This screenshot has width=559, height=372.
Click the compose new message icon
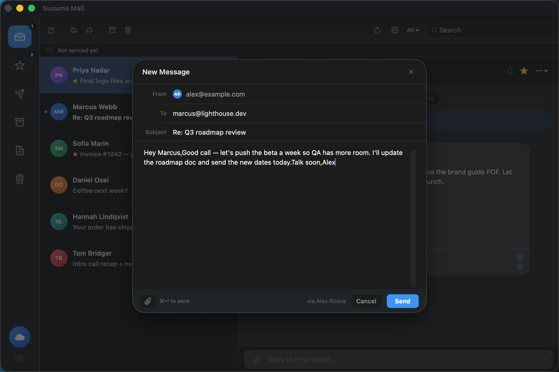click(51, 30)
